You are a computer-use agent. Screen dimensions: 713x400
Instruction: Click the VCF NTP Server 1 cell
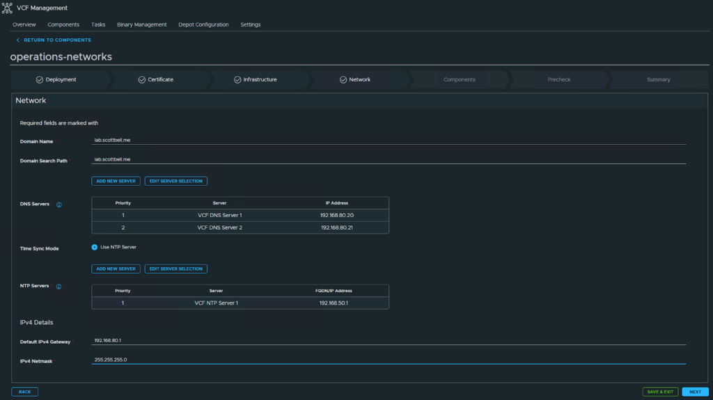[x=216, y=303]
